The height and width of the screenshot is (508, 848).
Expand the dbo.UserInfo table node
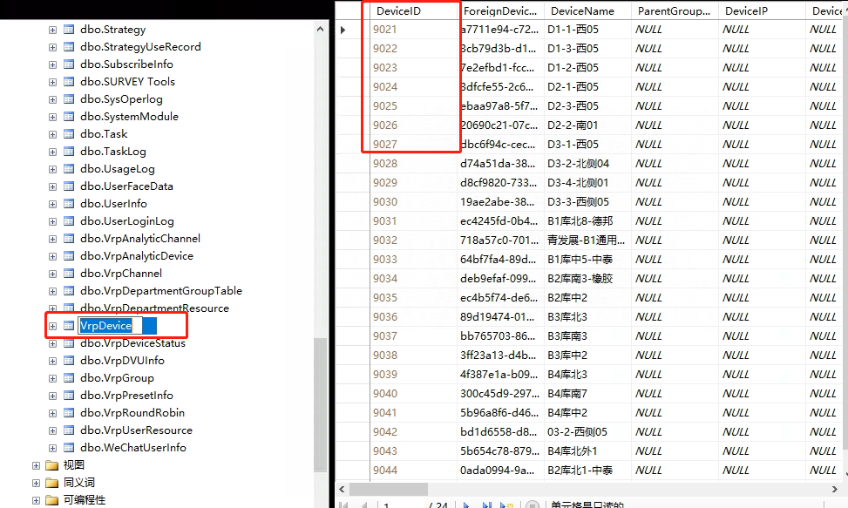(52, 204)
